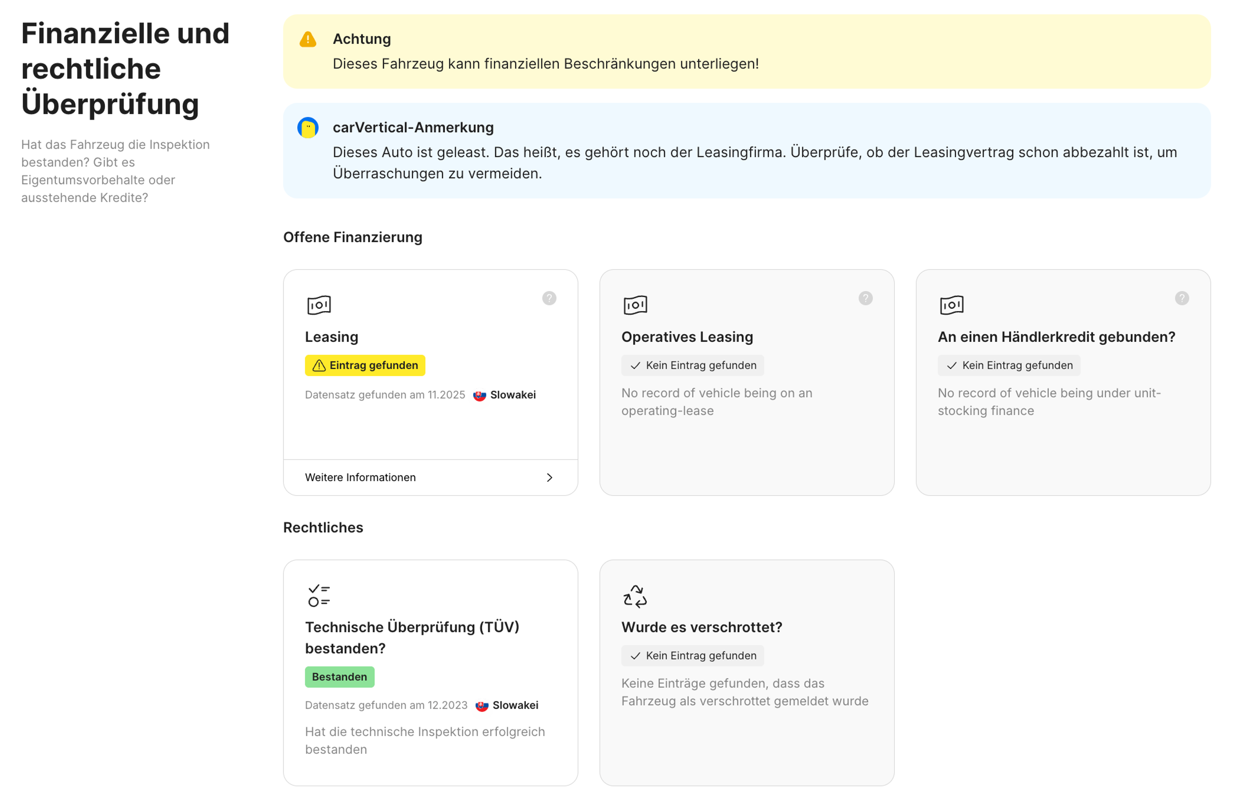This screenshot has height=799, width=1237.
Task: Click the carVertical-Anmerkung heading
Action: pyautogui.click(x=413, y=127)
